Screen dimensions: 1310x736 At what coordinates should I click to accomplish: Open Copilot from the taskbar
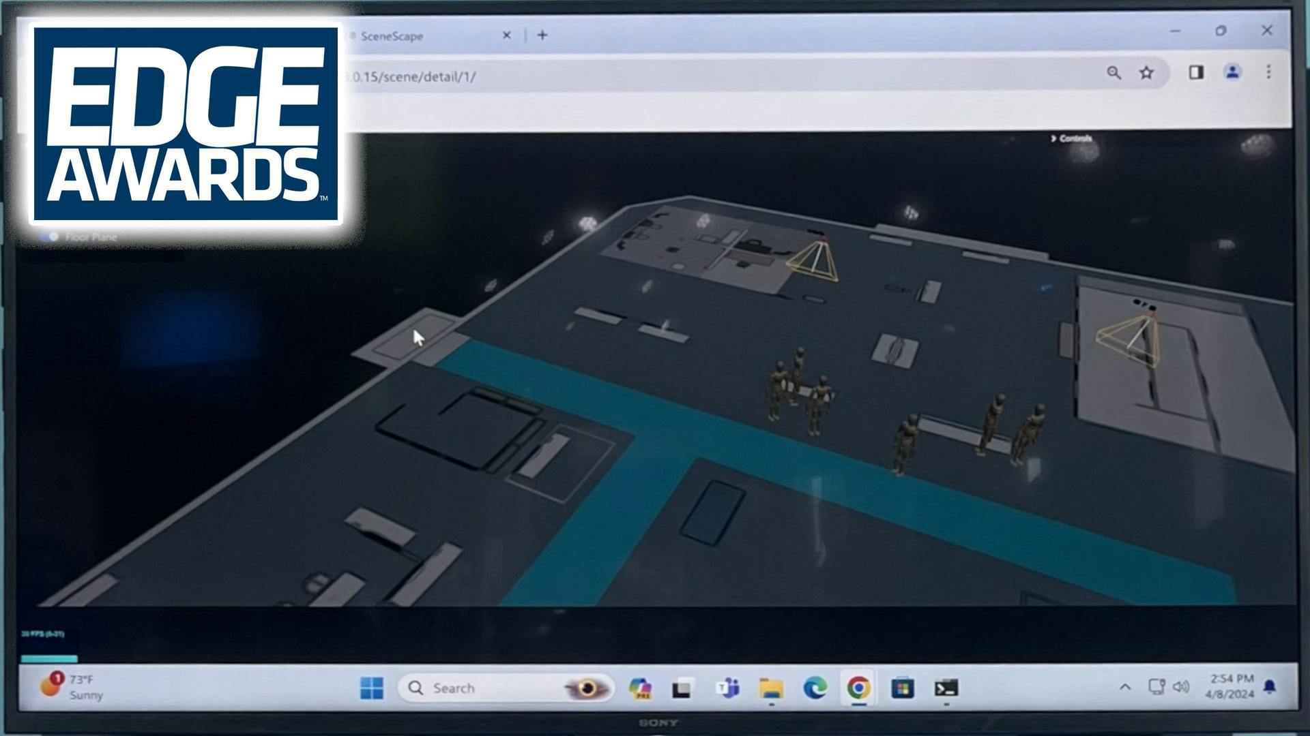coord(639,688)
